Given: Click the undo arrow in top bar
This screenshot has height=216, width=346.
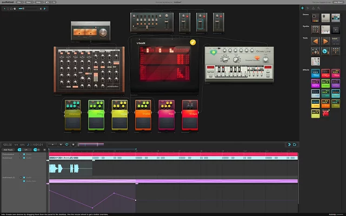Looking at the screenshot, I should coord(48,2).
